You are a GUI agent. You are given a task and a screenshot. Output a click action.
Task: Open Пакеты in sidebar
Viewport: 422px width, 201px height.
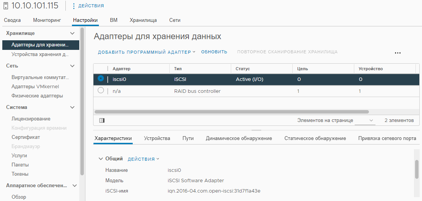20,165
